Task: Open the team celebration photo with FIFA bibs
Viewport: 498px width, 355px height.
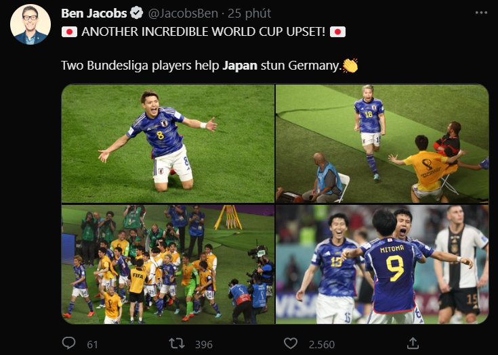Action: pyautogui.click(x=168, y=264)
